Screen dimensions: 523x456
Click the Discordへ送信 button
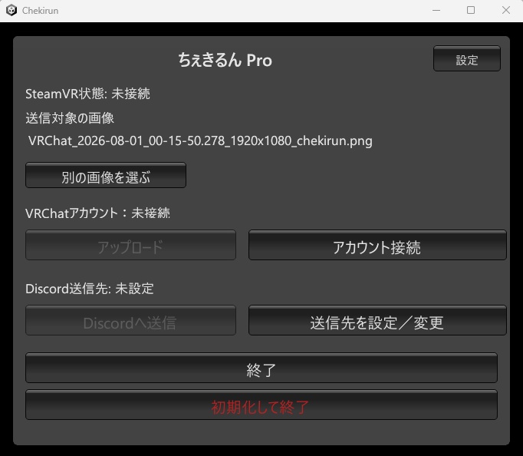[x=130, y=320]
